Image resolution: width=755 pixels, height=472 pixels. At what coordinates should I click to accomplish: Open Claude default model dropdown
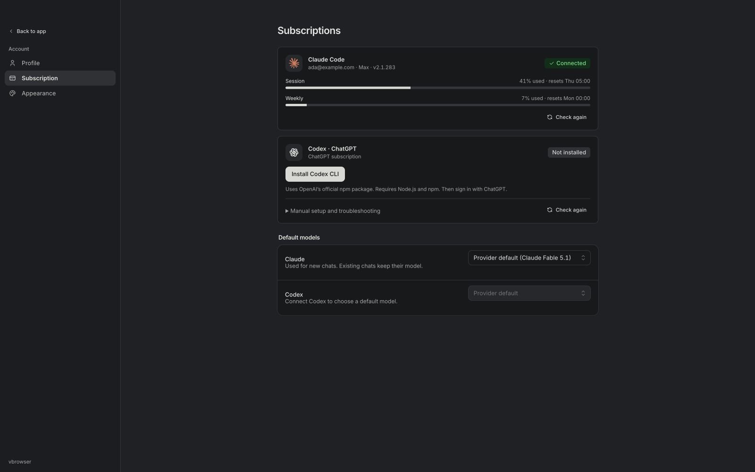click(x=529, y=258)
